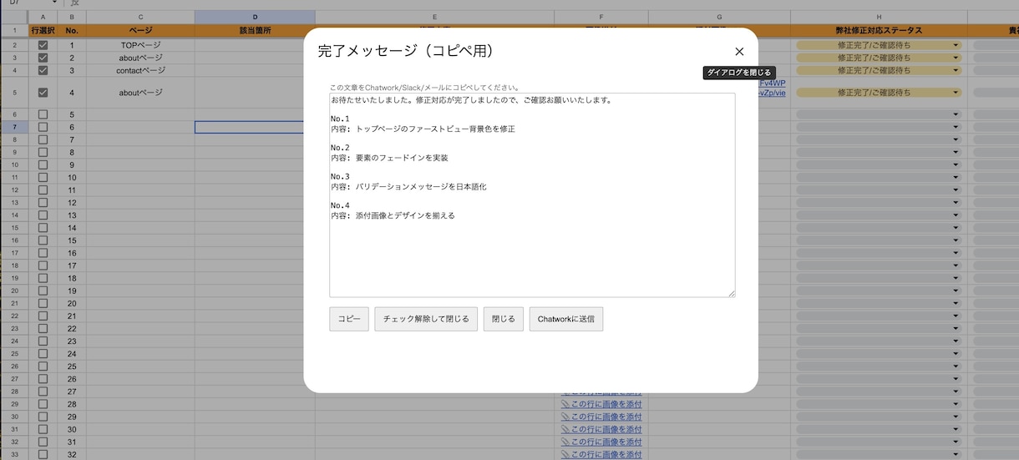The width and height of the screenshot is (1019, 460).
Task: Check the checkbox in the No. 6 row
Action: tap(43, 127)
